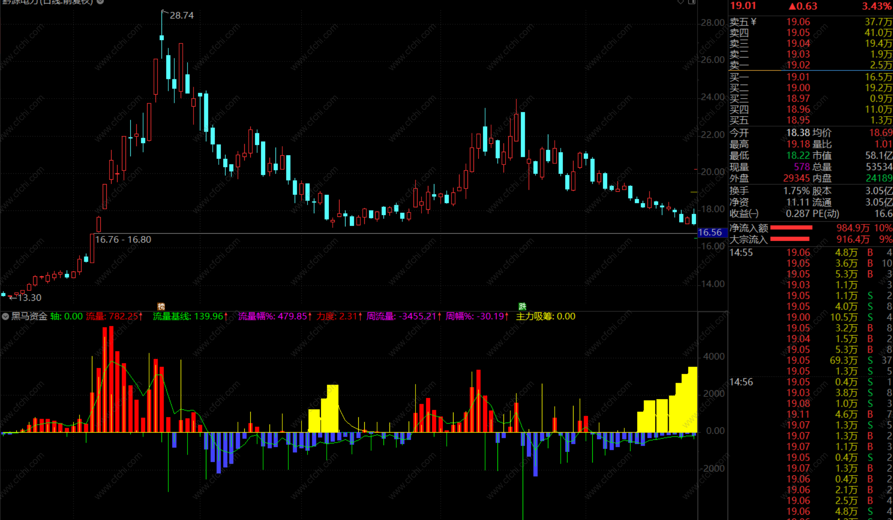893x520 pixels.
Task: Select the 买一 19.01 order row
Action: click(x=810, y=77)
